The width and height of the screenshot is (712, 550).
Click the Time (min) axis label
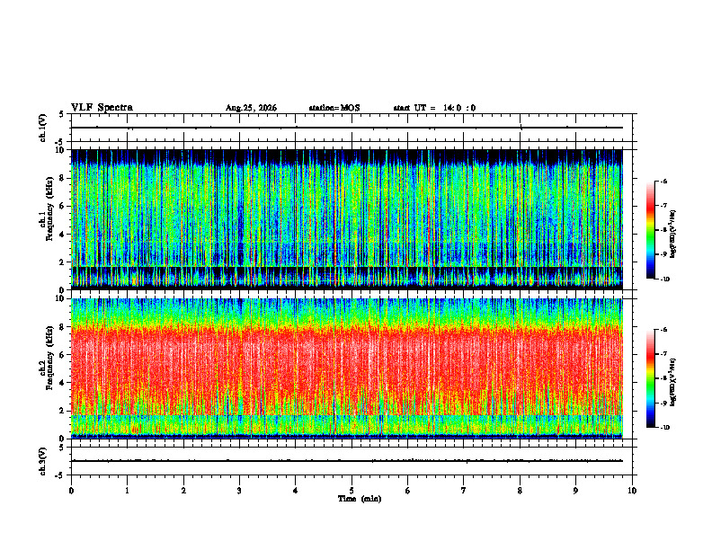pyautogui.click(x=360, y=499)
